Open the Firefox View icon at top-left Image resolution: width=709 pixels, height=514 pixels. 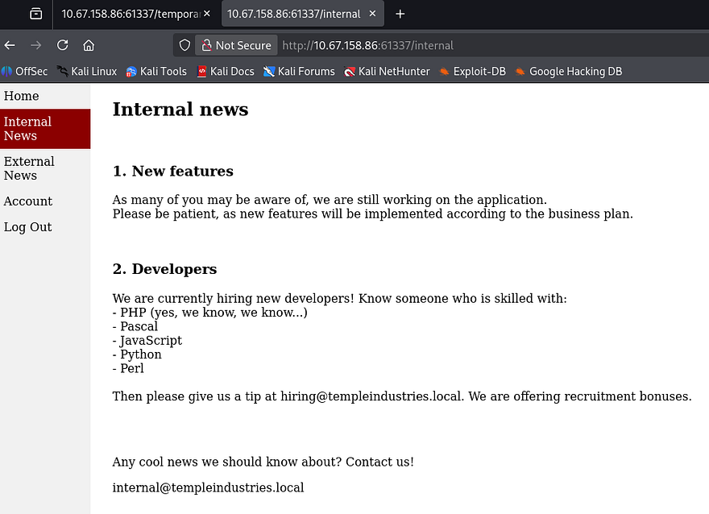pos(35,14)
